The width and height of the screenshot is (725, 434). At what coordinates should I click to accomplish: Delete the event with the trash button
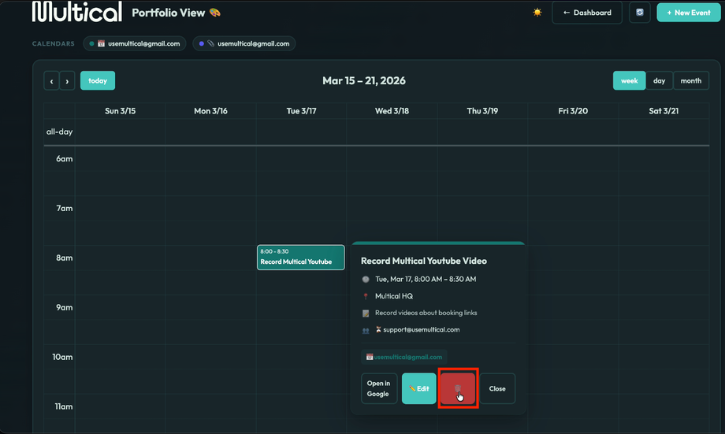(x=458, y=388)
